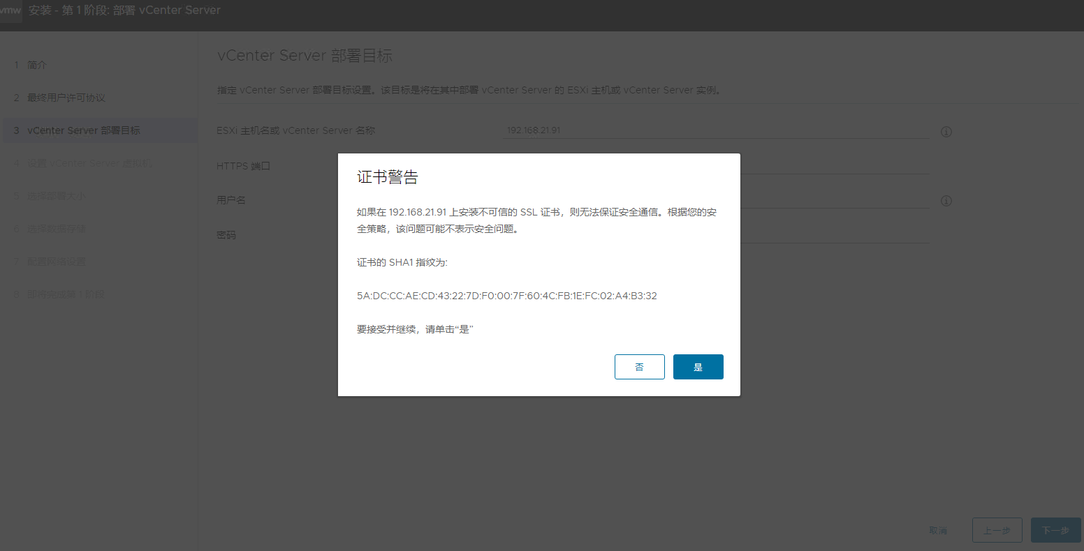Click the ESXi 主机名或 vCenter Server 名称 label
The width and height of the screenshot is (1084, 551).
click(296, 130)
